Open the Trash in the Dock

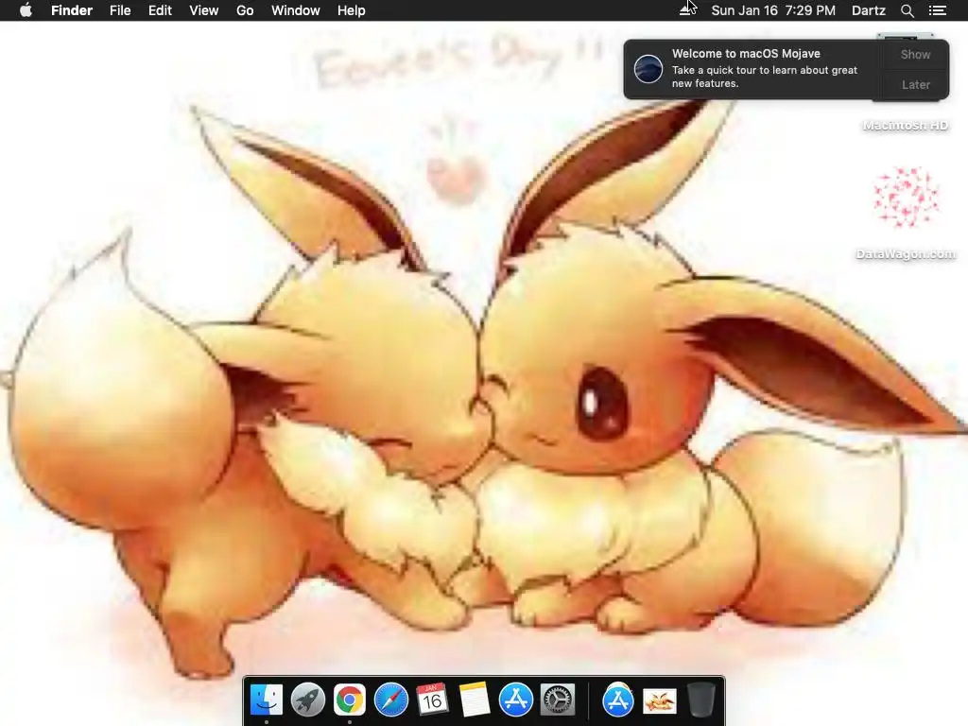tap(700, 700)
